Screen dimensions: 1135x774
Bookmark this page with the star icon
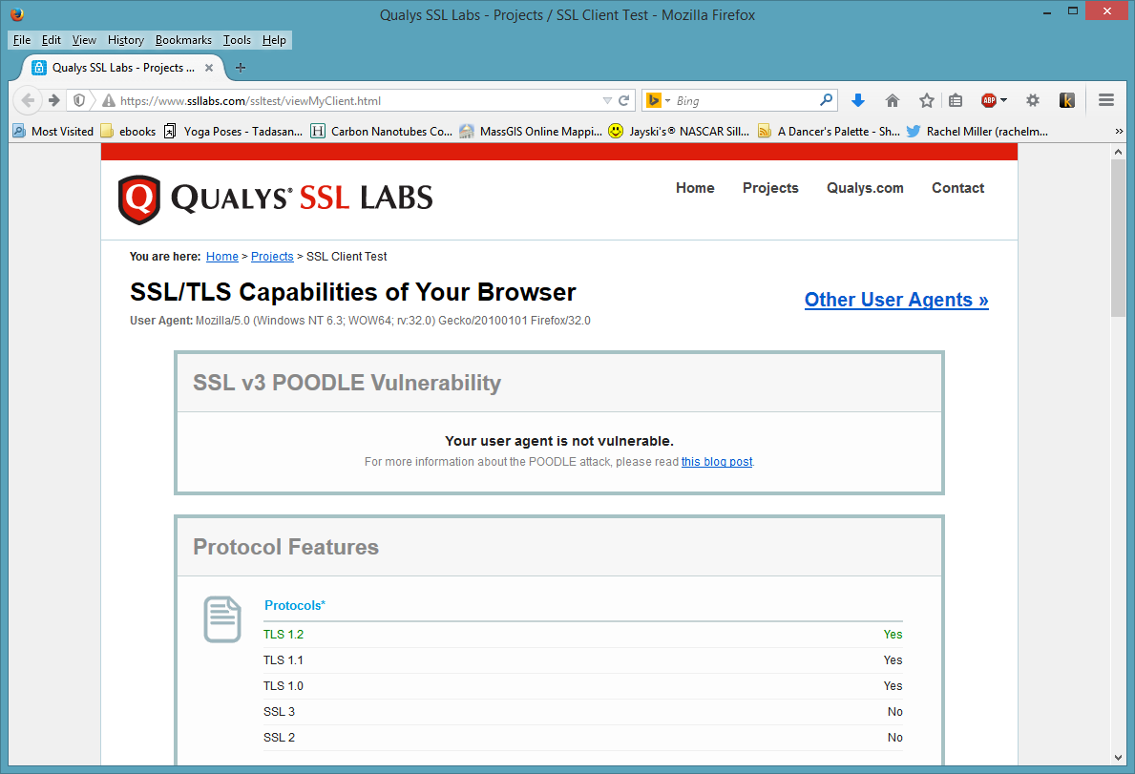pos(927,100)
